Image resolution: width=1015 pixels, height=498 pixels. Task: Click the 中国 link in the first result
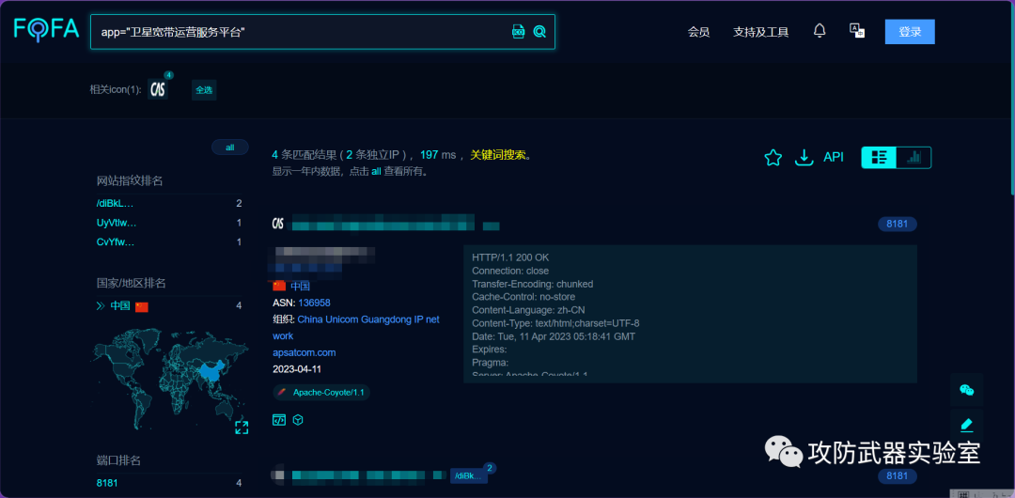click(x=300, y=287)
